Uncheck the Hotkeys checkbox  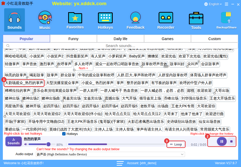[x=64, y=134]
